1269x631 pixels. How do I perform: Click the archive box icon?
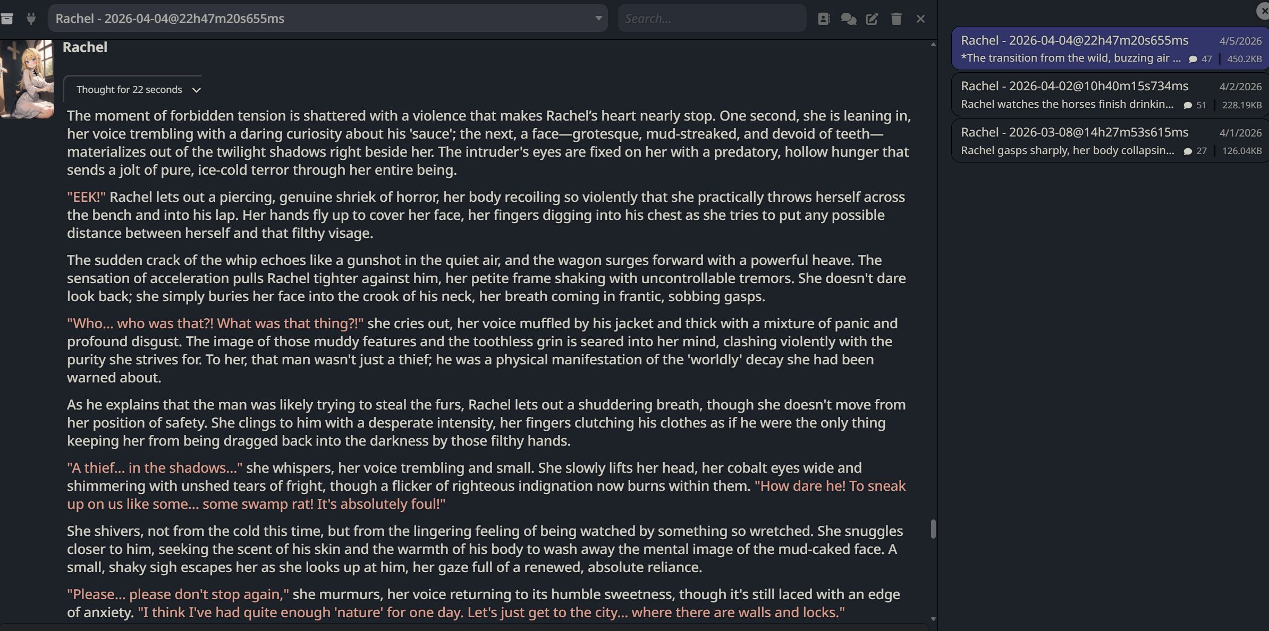point(7,19)
